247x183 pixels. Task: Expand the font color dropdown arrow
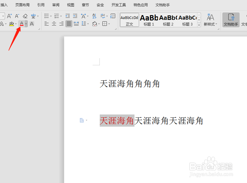coord(26,24)
